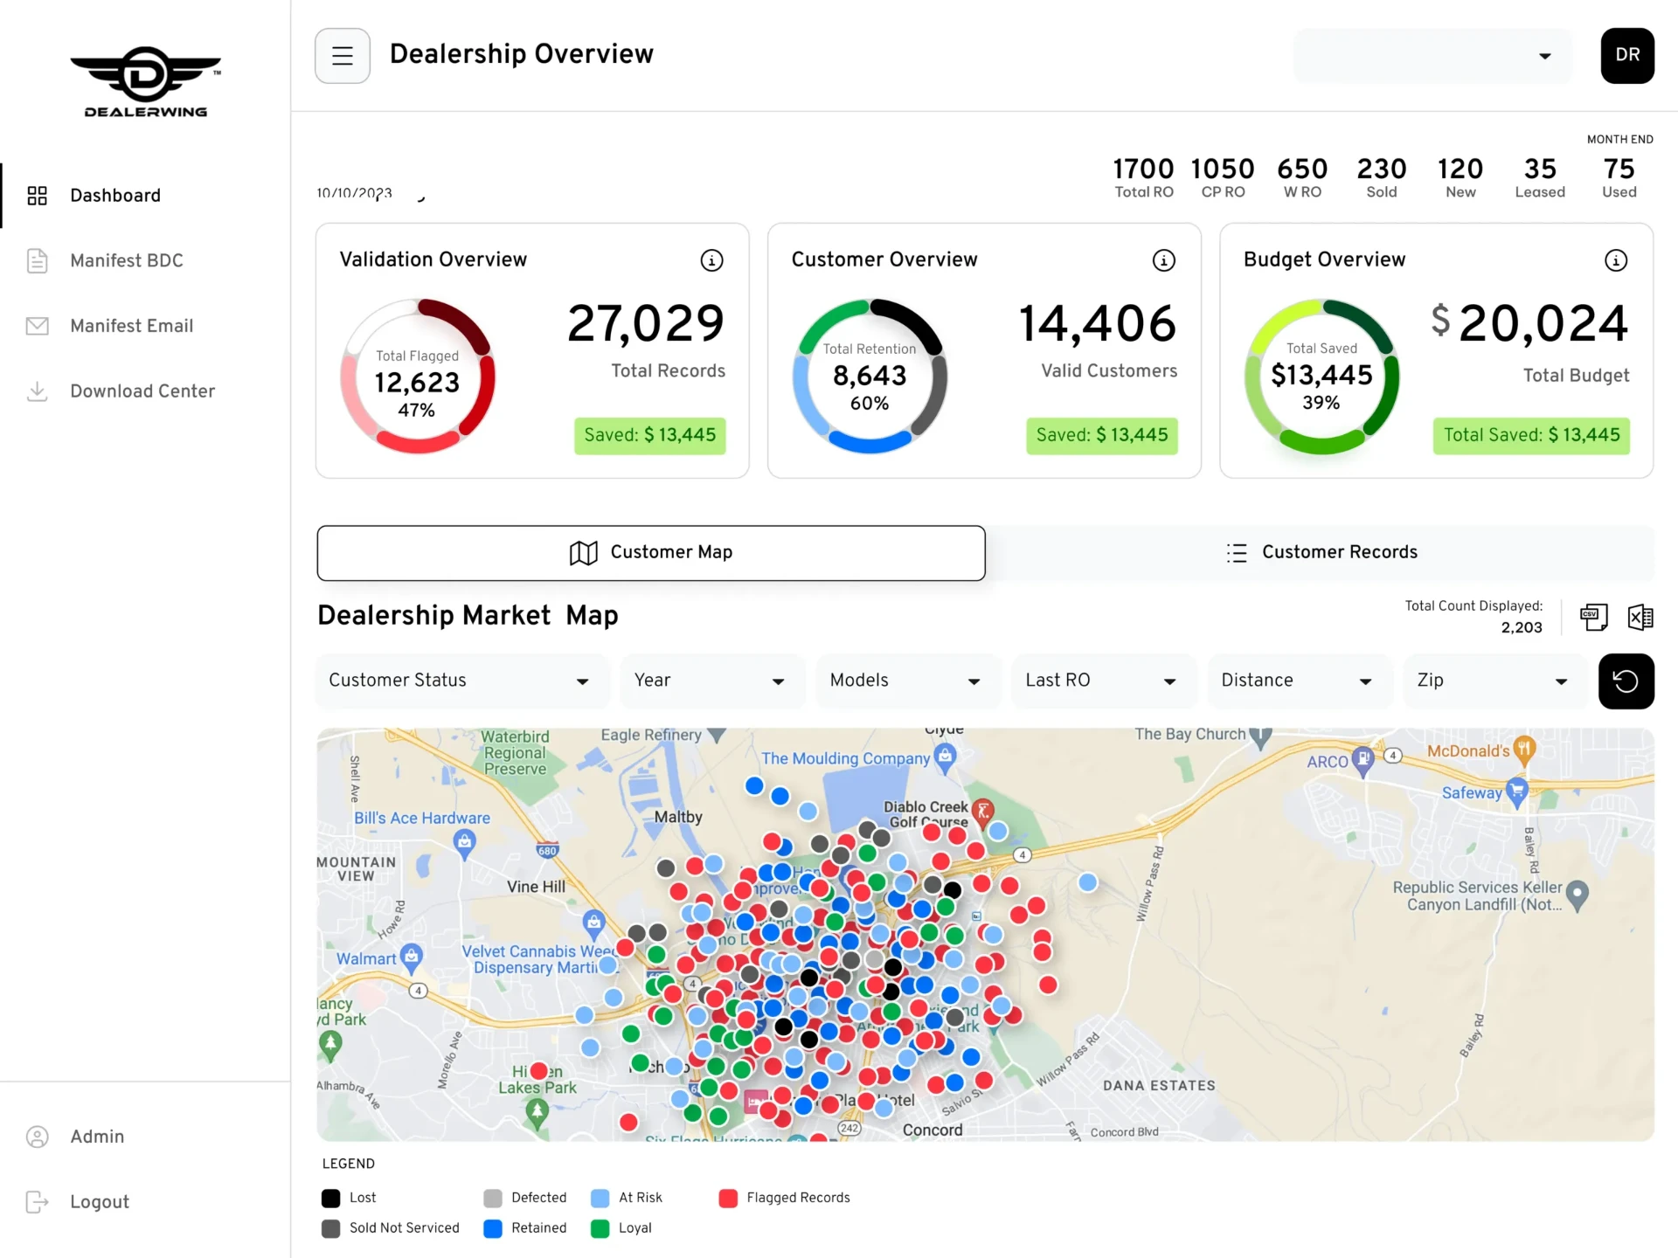This screenshot has width=1678, height=1258.
Task: Click the Sold Not Serviced legend swatch
Action: (x=330, y=1229)
